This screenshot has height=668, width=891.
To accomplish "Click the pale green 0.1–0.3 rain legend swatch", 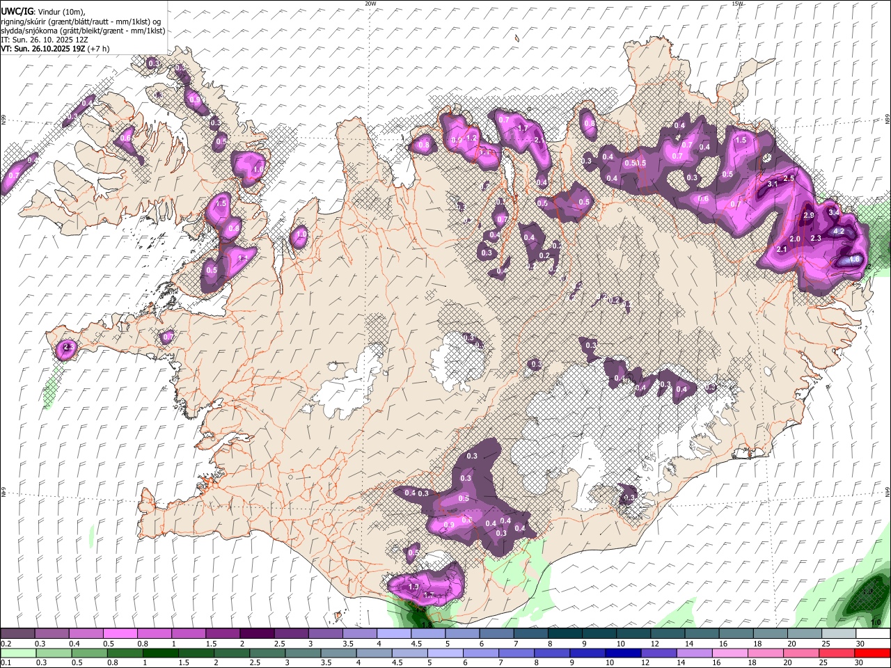I will point(19,653).
